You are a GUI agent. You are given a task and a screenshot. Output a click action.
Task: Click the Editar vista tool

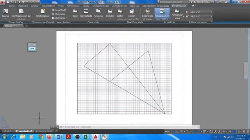[120, 14]
